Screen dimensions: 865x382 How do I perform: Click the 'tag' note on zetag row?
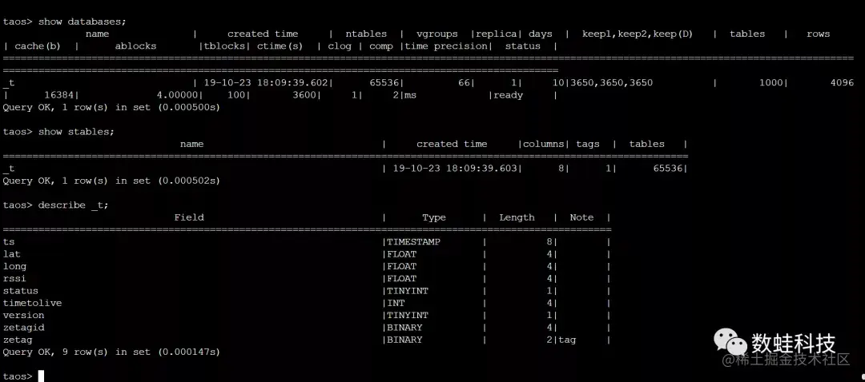(x=567, y=340)
